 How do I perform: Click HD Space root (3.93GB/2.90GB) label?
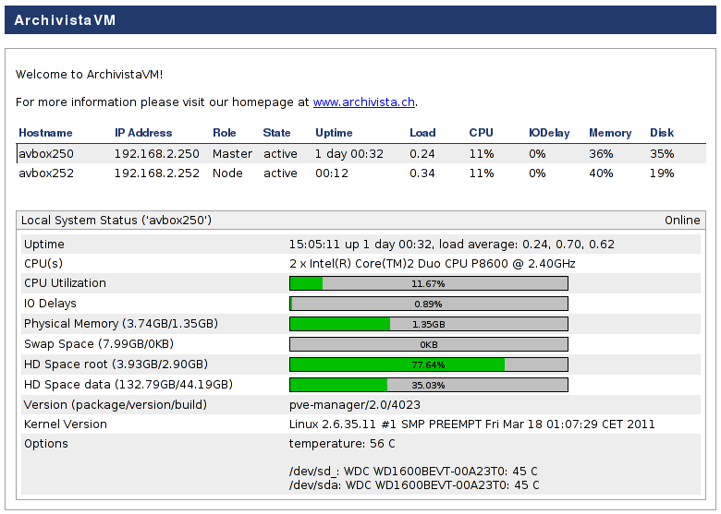click(x=116, y=365)
